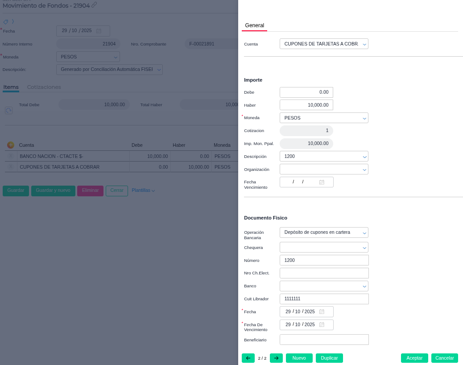
Task: Click the Guardar button
Action: pyautogui.click(x=16, y=191)
